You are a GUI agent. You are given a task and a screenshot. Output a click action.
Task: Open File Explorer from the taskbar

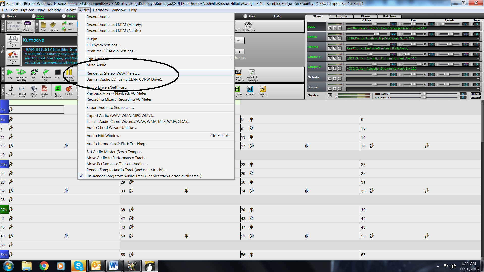[26, 266]
